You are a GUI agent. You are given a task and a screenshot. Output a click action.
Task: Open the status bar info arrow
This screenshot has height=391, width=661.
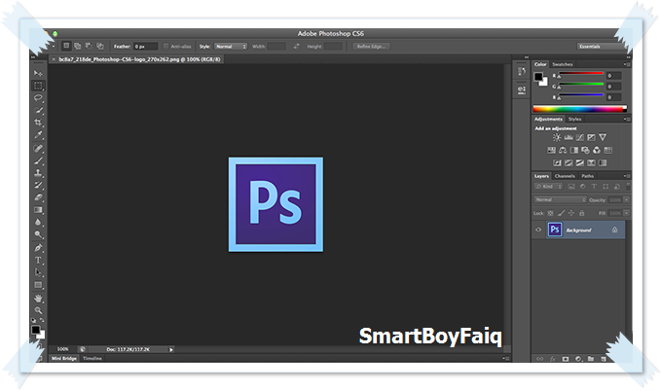pos(171,349)
